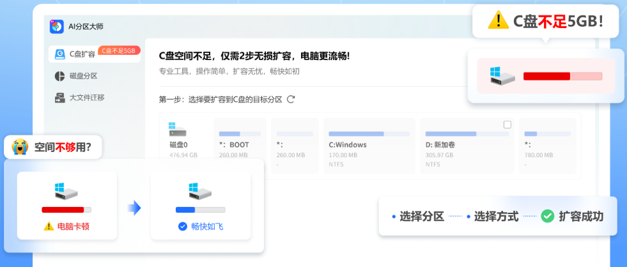Screen dimensions: 627x267
Task: Open the C盘扩容 sidebar tab
Action: pos(95,54)
